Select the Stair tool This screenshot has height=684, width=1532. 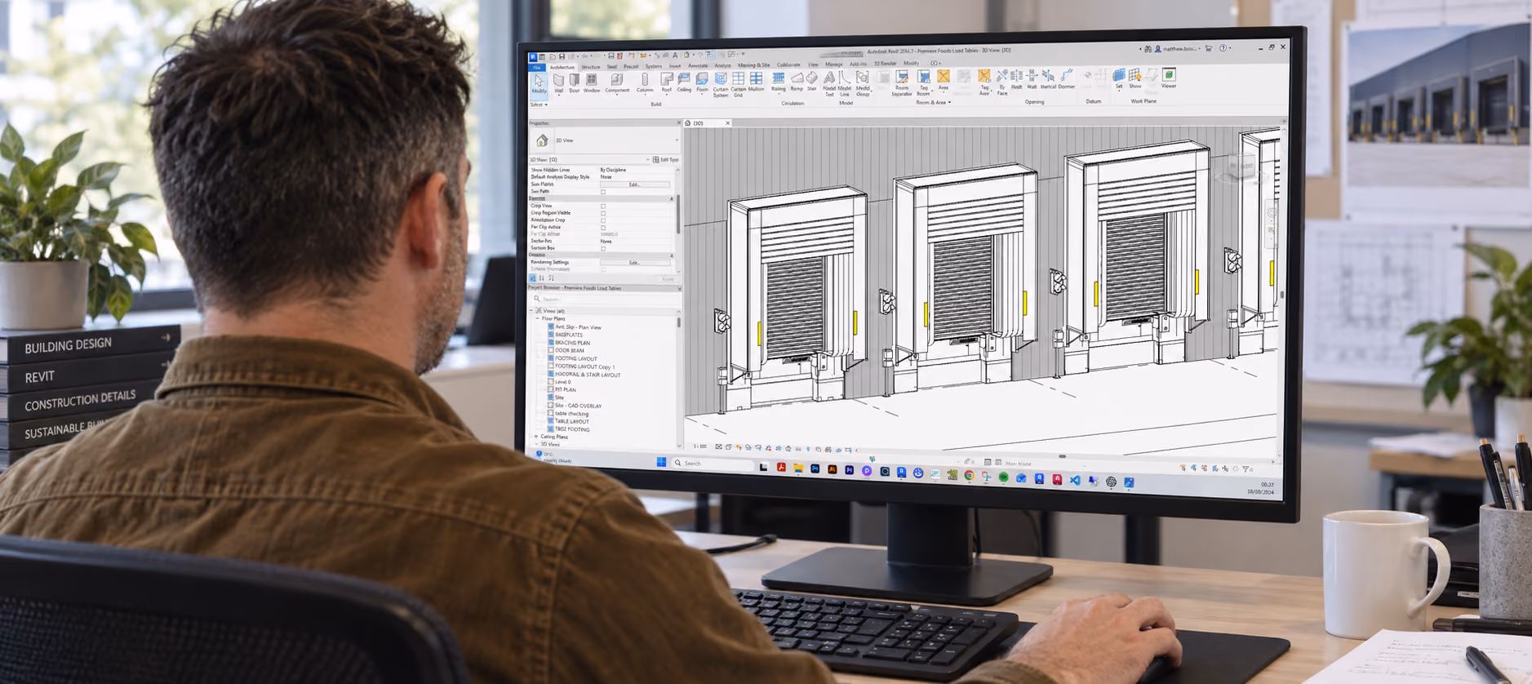click(812, 82)
